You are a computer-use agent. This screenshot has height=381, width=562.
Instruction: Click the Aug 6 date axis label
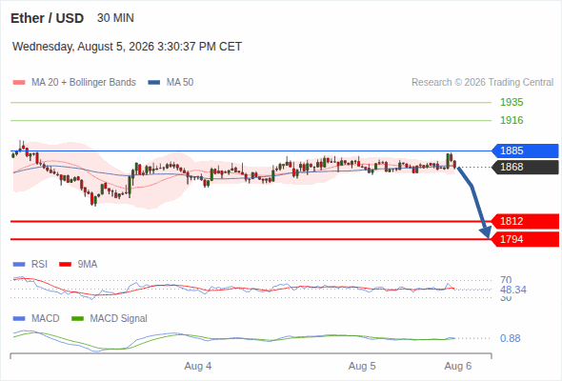458,366
